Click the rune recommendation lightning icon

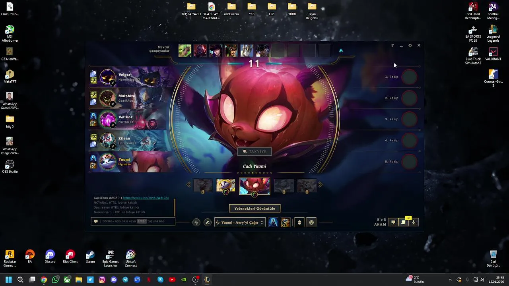tap(196, 222)
